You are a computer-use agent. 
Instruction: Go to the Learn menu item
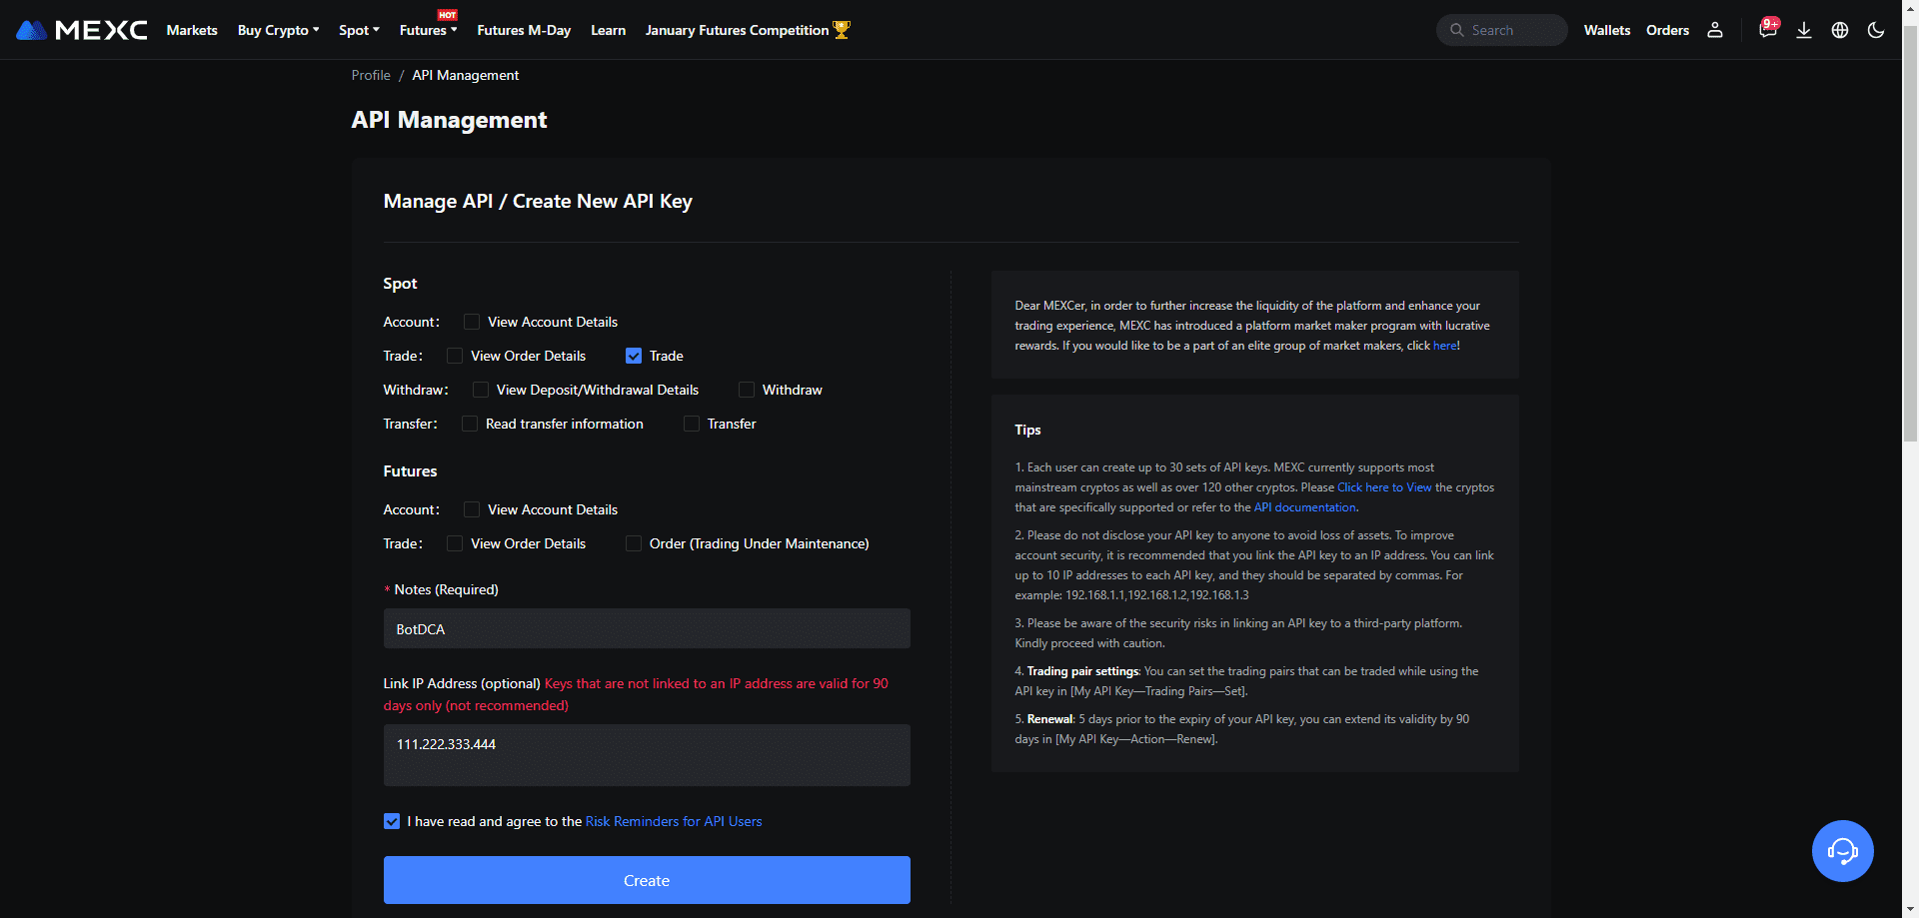(x=608, y=30)
